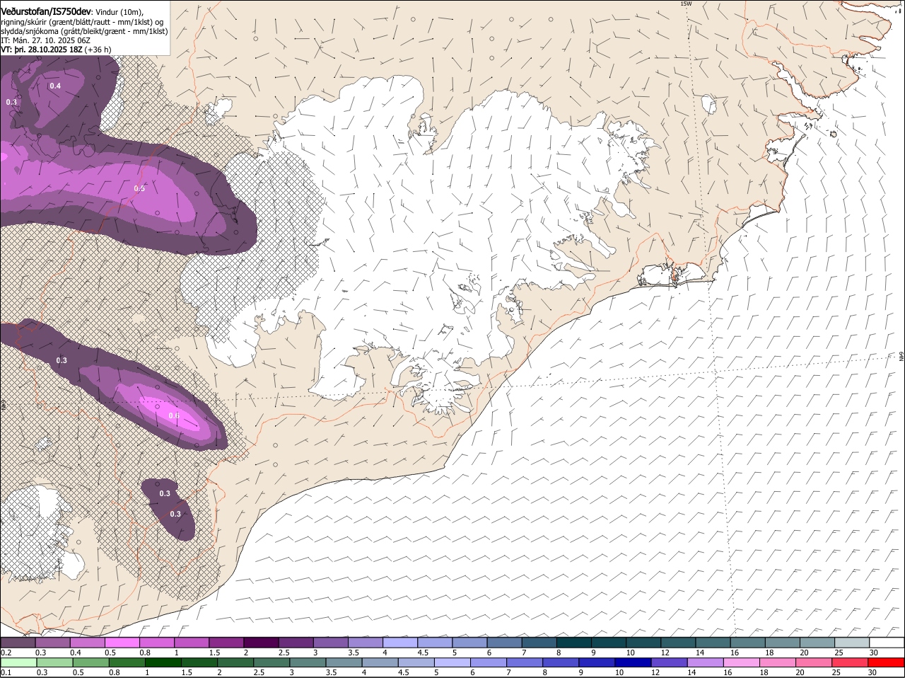Select the white 30 swatch in upper legend row
The width and height of the screenshot is (905, 678).
tap(887, 643)
